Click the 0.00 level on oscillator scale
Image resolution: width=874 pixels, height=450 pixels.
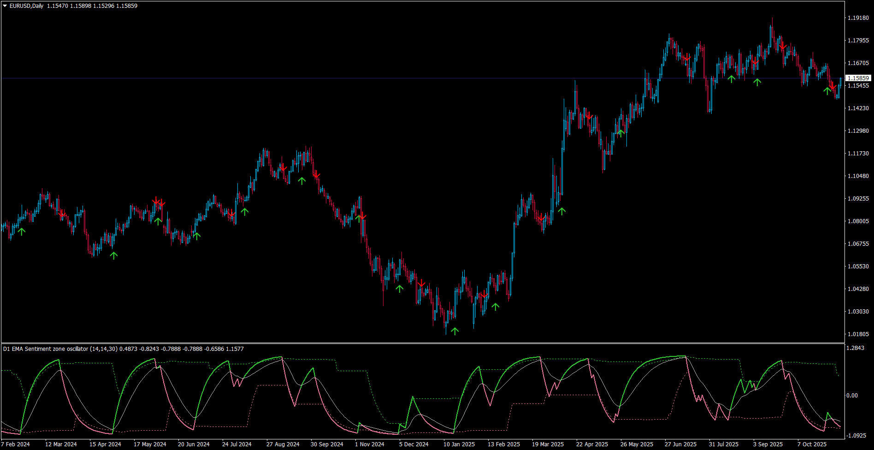853,396
